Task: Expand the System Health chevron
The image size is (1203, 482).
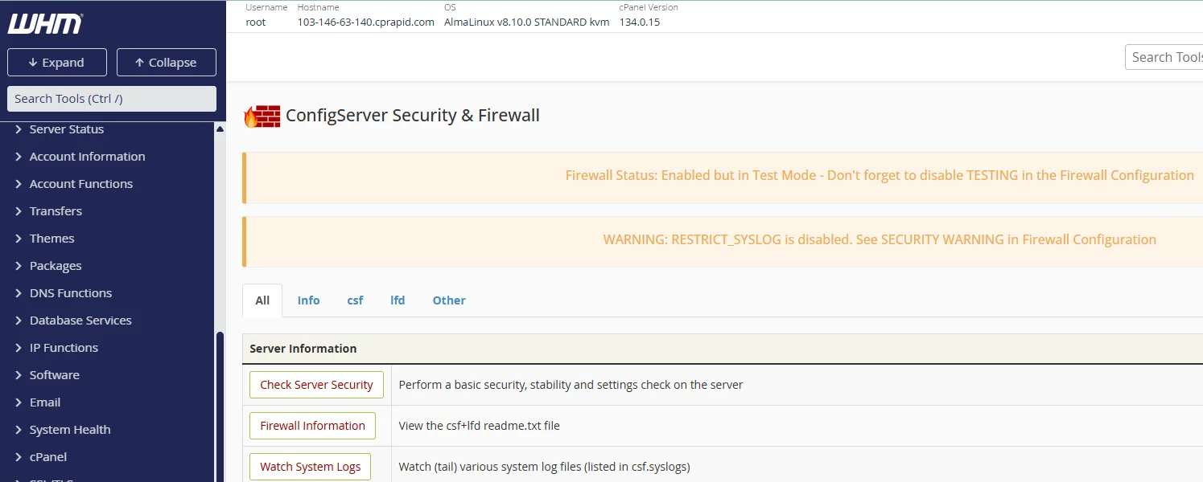Action: coord(19,430)
